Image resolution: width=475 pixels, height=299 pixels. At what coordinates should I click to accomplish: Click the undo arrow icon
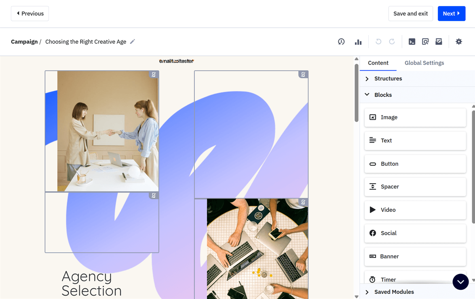378,42
